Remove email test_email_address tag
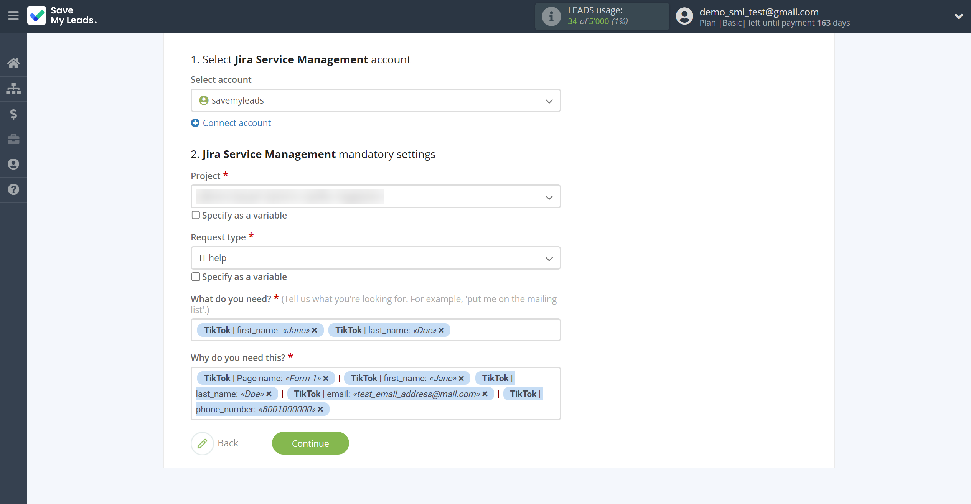This screenshot has width=971, height=504. 485,394
